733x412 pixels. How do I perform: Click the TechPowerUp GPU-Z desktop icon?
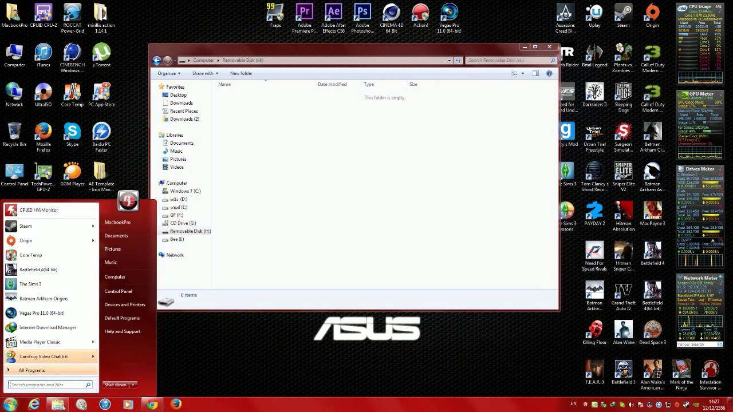coord(43,177)
